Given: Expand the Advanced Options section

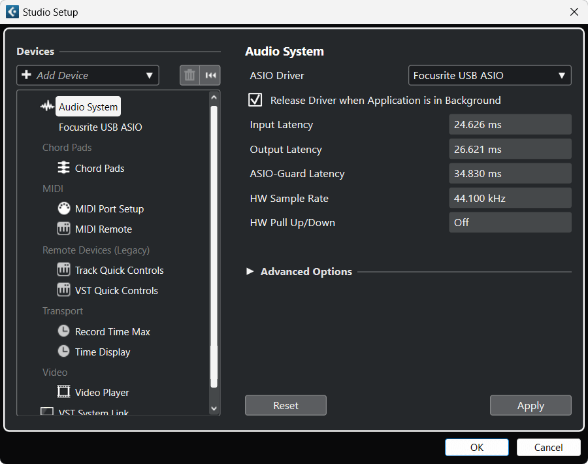Looking at the screenshot, I should [x=250, y=271].
